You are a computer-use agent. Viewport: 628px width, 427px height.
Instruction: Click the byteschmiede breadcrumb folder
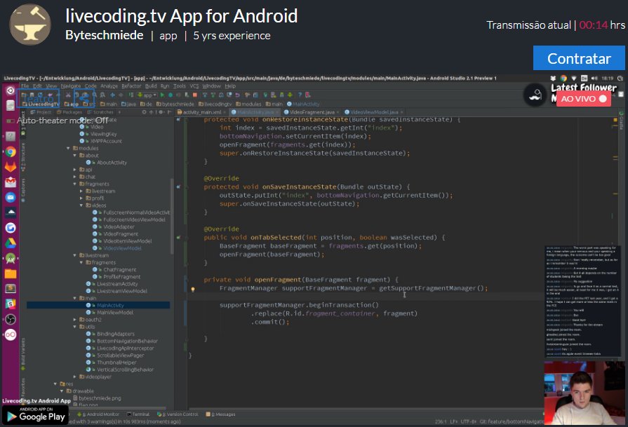(175, 104)
